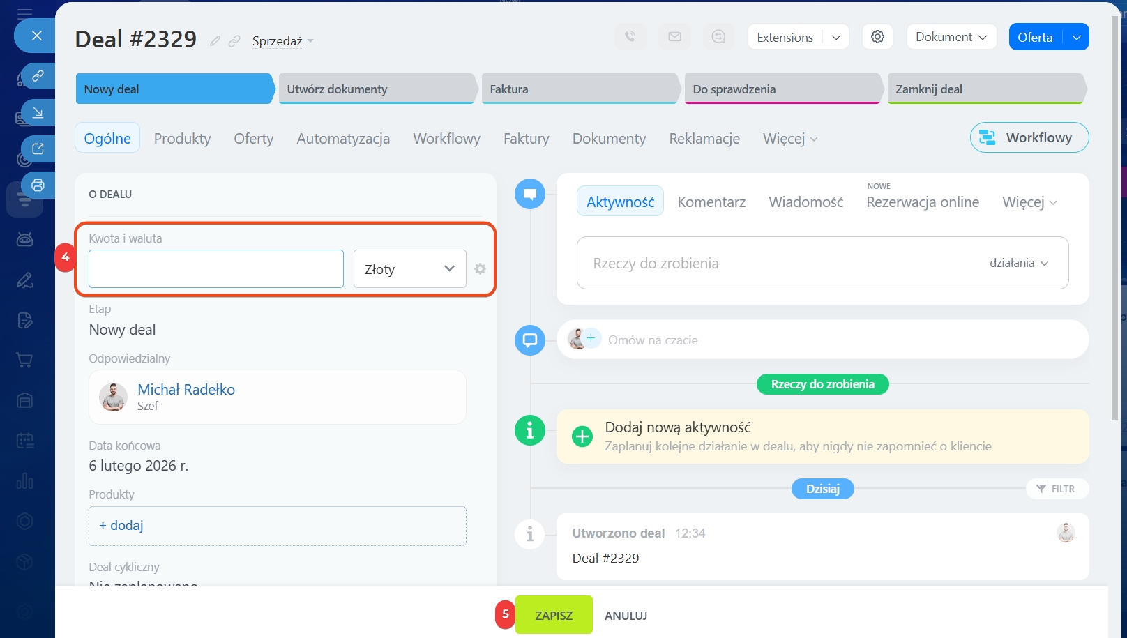Click the gear icon next to currency field
1127x638 pixels.
point(480,269)
